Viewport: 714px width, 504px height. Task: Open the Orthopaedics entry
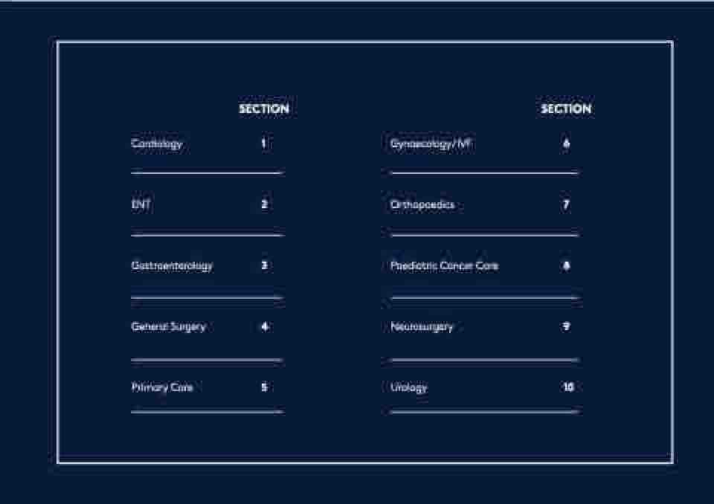(422, 204)
